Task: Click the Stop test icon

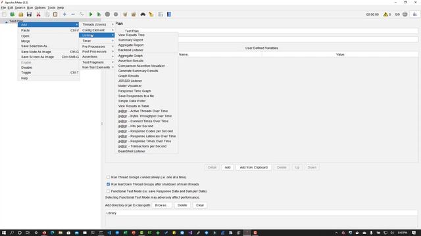Action: tap(107, 14)
